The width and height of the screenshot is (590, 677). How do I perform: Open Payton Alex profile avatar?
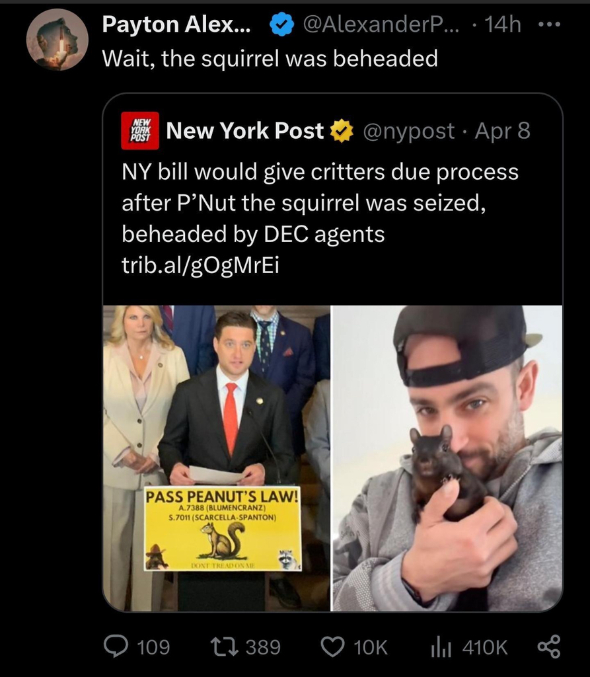pos(57,40)
